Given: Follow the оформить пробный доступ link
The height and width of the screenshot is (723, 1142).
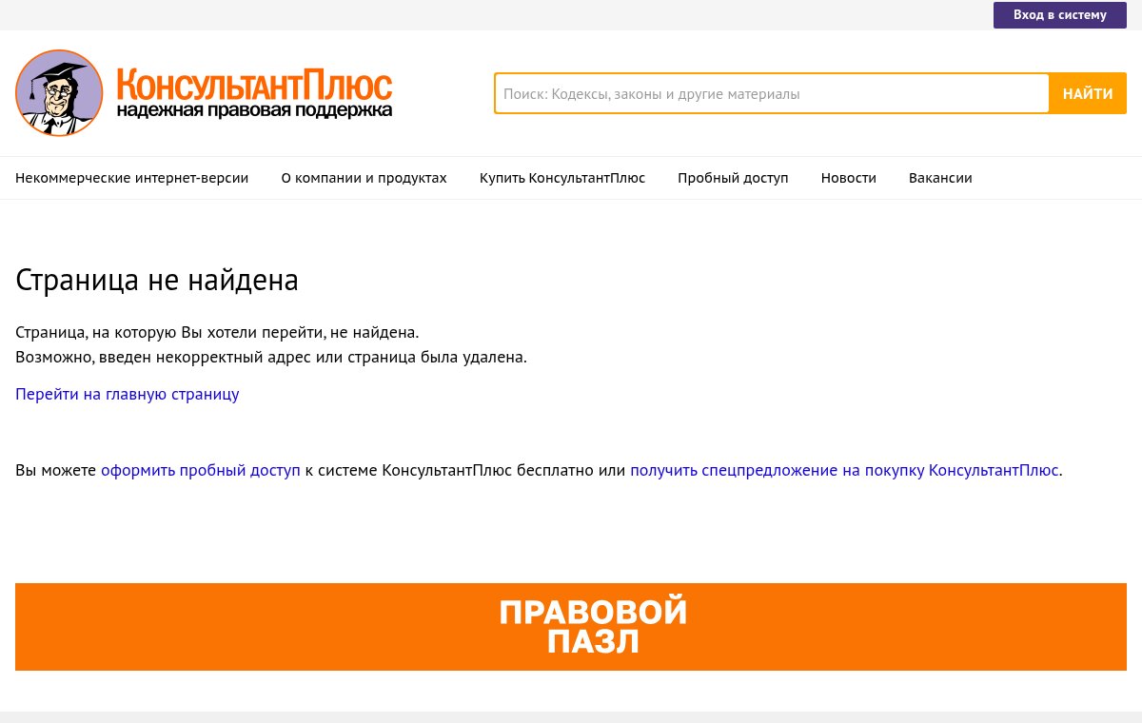Looking at the screenshot, I should (x=201, y=470).
